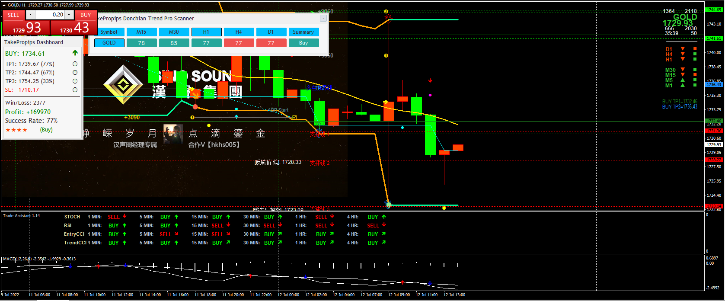Click the 1736.43 blue price label
The height and width of the screenshot is (301, 725).
click(x=714, y=85)
